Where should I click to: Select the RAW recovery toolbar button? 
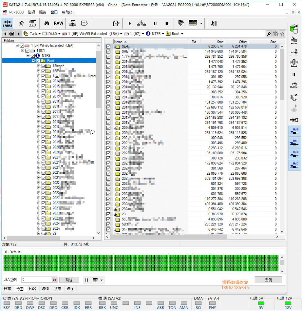(58, 23)
